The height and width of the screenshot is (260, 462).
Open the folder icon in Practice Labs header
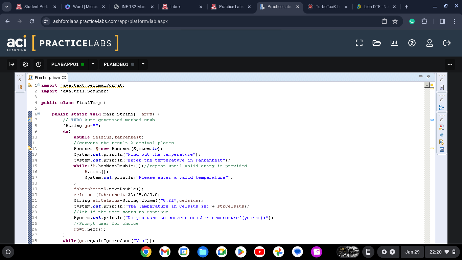coord(377,43)
